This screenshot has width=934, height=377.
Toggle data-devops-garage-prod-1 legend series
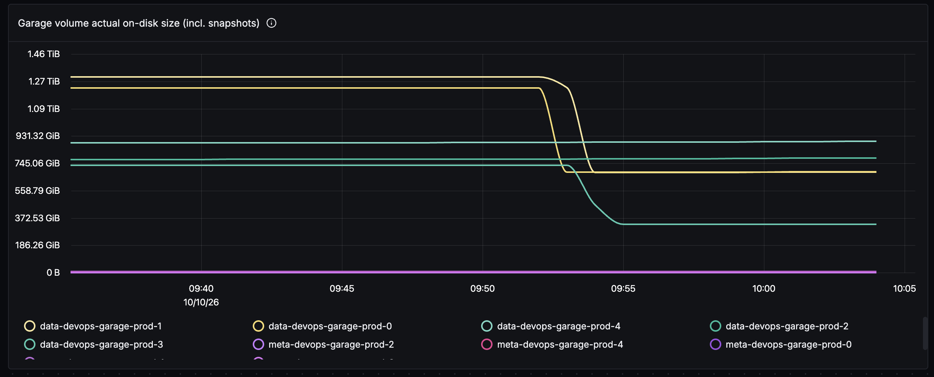(x=93, y=326)
